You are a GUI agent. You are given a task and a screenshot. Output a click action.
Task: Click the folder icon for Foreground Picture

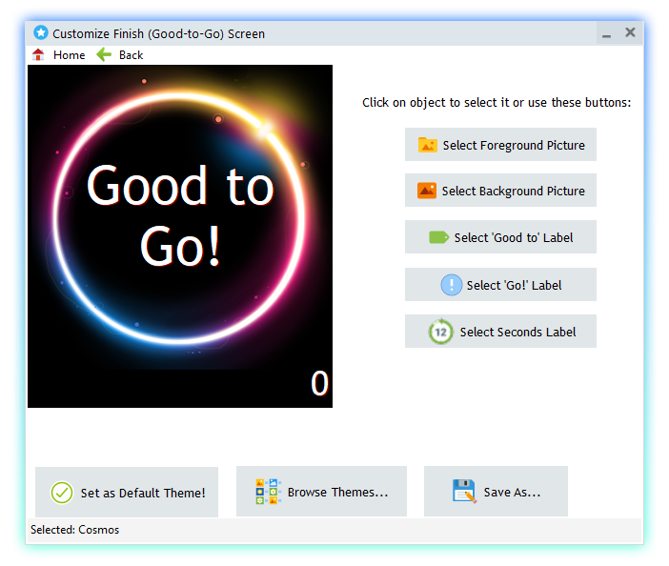(x=428, y=145)
